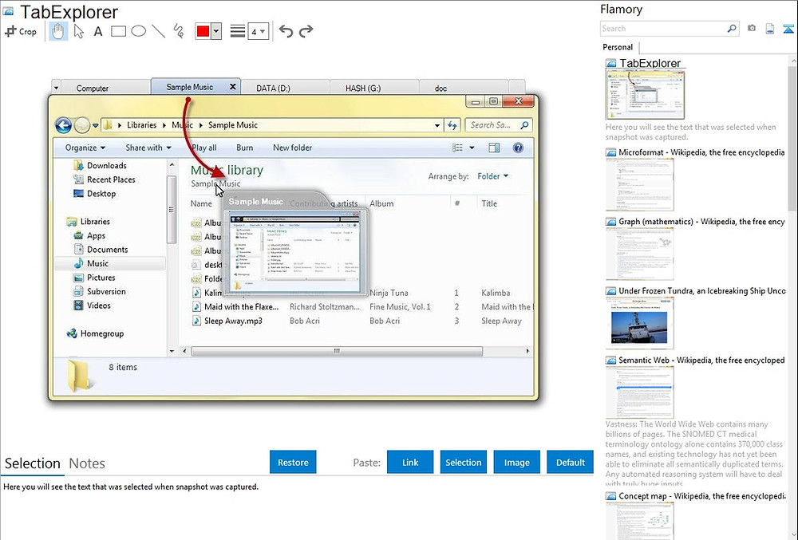The image size is (798, 540).
Task: Focus the Flamory search field
Action: pyautogui.click(x=664, y=29)
